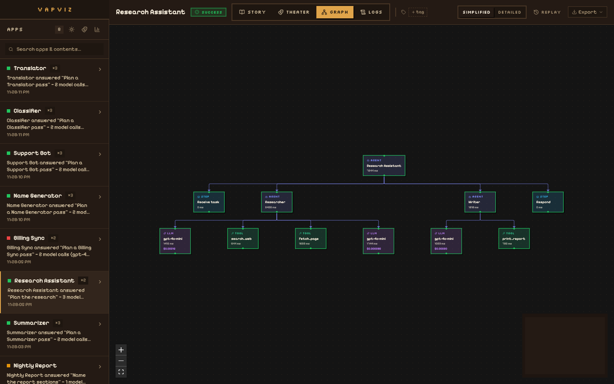Viewport: 614px width, 384px height.
Task: Select the gpt-4o-mini node under Writer
Action: tap(446, 241)
